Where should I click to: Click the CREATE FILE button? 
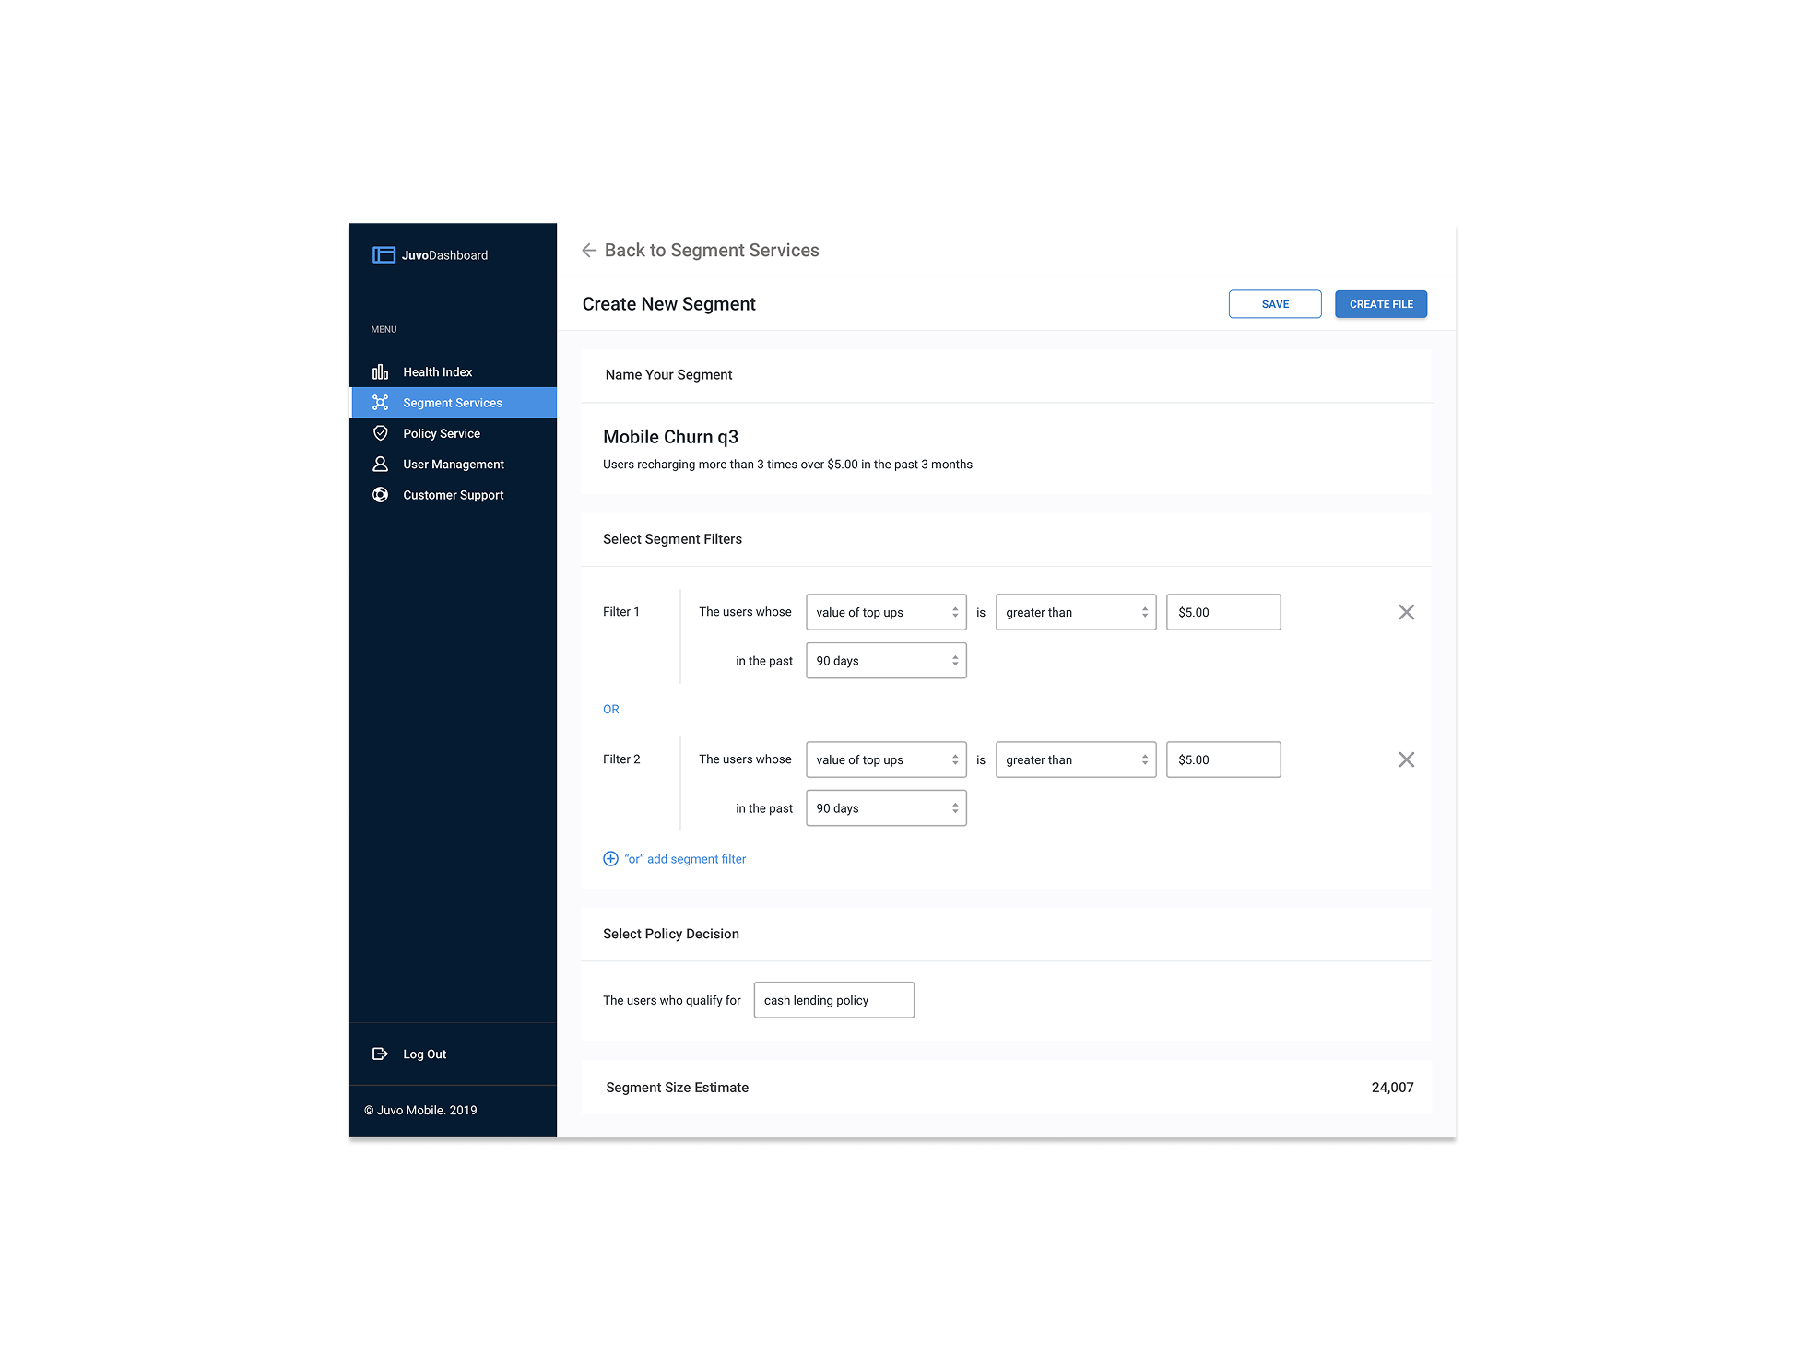tap(1380, 304)
